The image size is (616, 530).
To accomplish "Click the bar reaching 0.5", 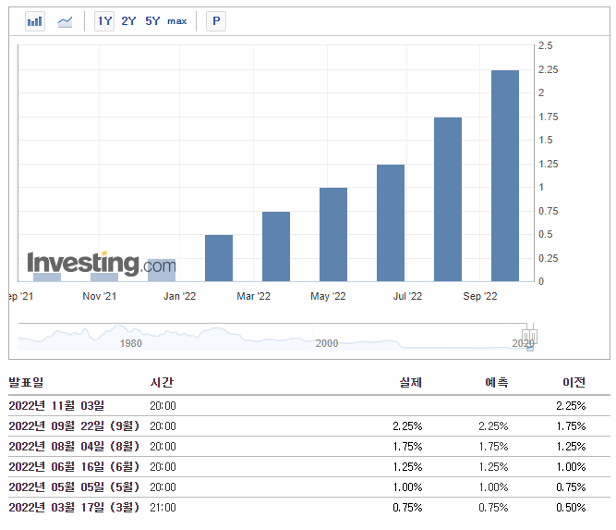I will click(219, 258).
